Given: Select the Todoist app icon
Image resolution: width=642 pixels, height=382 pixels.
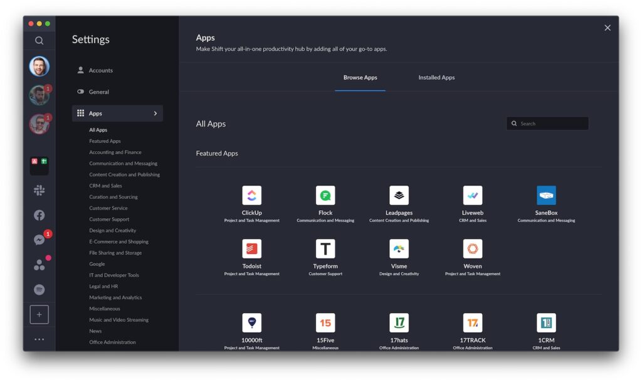Looking at the screenshot, I should [252, 248].
